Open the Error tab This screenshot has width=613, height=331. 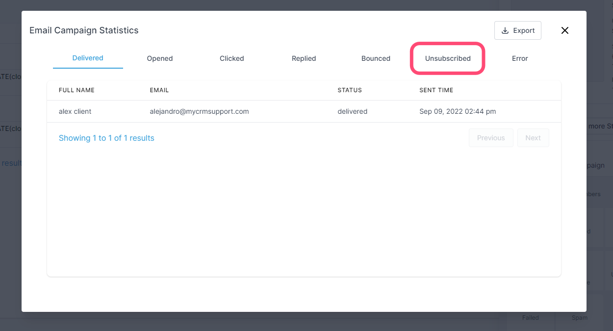[x=520, y=58]
